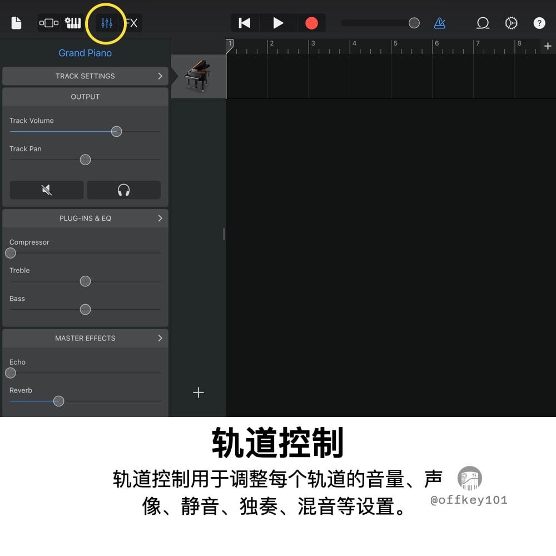This screenshot has height=556, width=556.
Task: Mute the Grand Piano track
Action: [47, 190]
